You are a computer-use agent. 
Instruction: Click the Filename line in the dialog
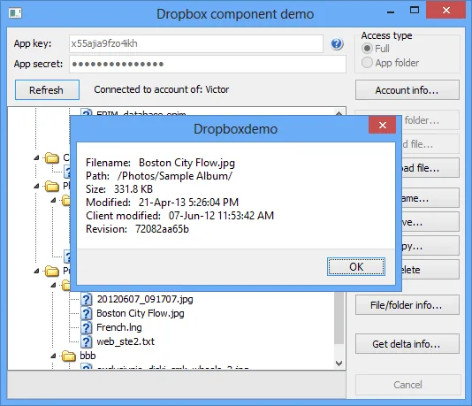tap(160, 163)
